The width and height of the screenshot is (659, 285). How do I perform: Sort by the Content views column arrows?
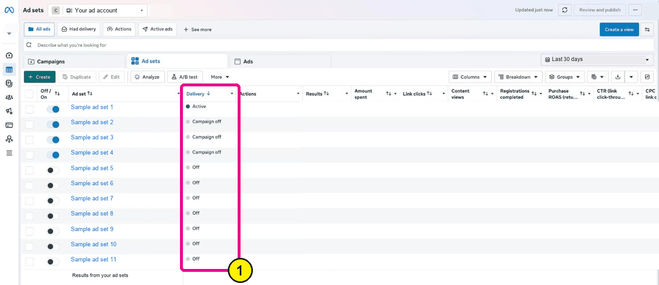point(486,94)
